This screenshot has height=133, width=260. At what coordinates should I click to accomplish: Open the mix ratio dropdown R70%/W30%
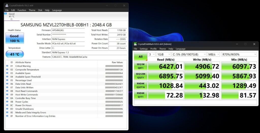click(239, 54)
